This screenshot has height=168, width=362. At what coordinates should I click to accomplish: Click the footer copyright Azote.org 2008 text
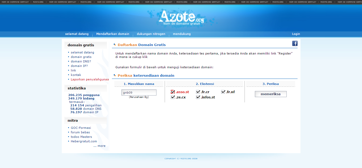click(181, 159)
